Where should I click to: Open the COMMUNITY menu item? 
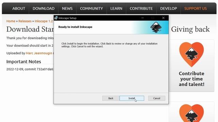pos(92,8)
